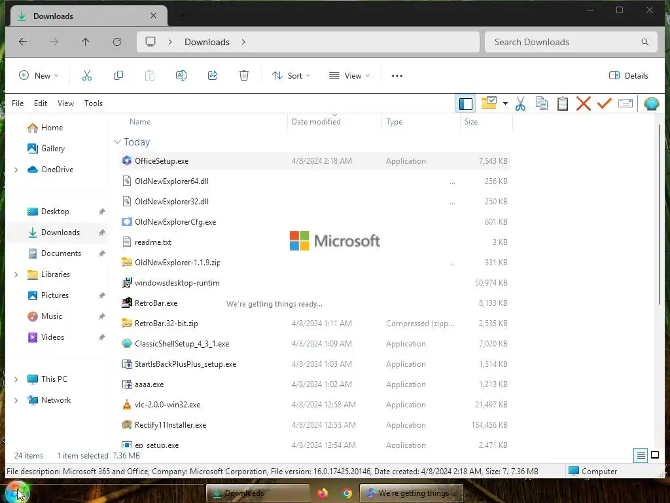
Task: Click the Classic Shell Copy pages icon
Action: [541, 103]
